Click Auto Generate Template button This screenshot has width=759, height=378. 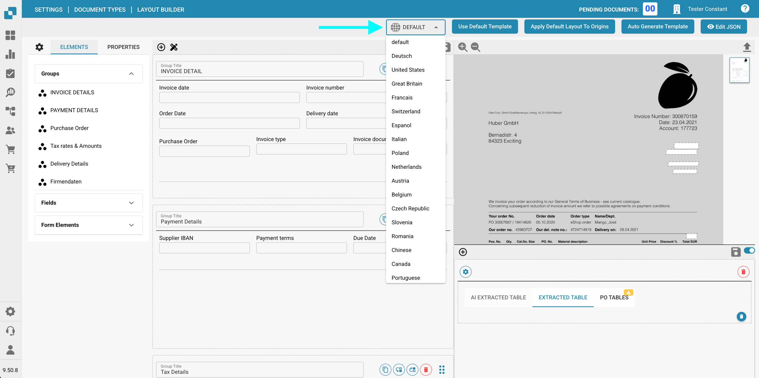[657, 27]
